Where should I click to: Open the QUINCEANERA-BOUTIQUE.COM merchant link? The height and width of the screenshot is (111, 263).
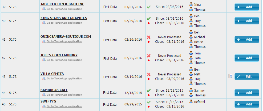66,37
